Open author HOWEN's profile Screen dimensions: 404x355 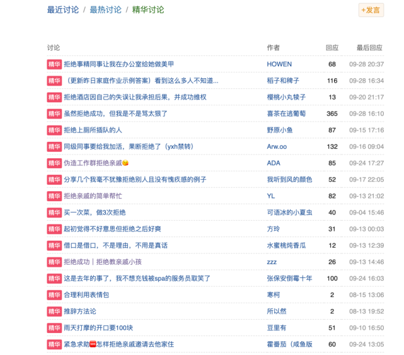(x=279, y=64)
